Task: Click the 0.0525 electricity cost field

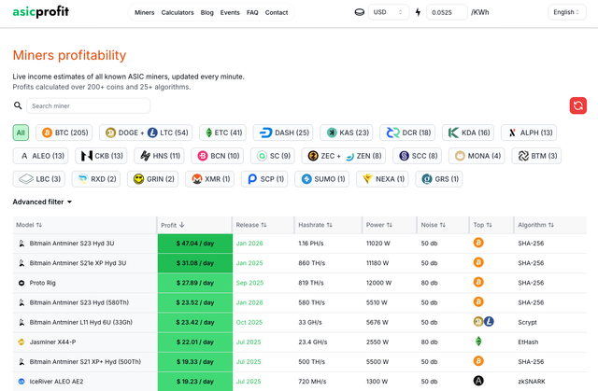Action: tap(447, 12)
